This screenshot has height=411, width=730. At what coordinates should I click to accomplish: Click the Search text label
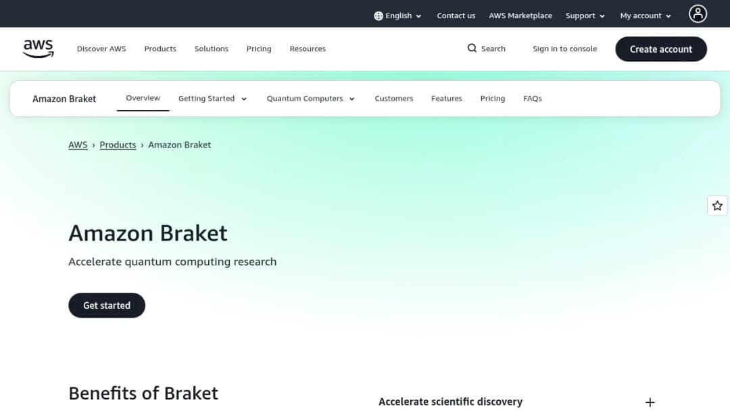[x=493, y=49]
